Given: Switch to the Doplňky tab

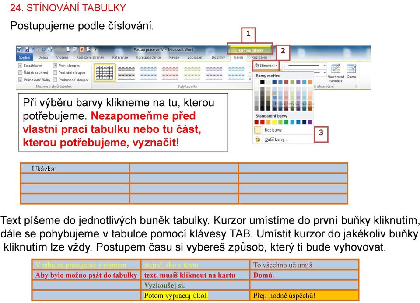Looking at the screenshot, I should tap(218, 58).
